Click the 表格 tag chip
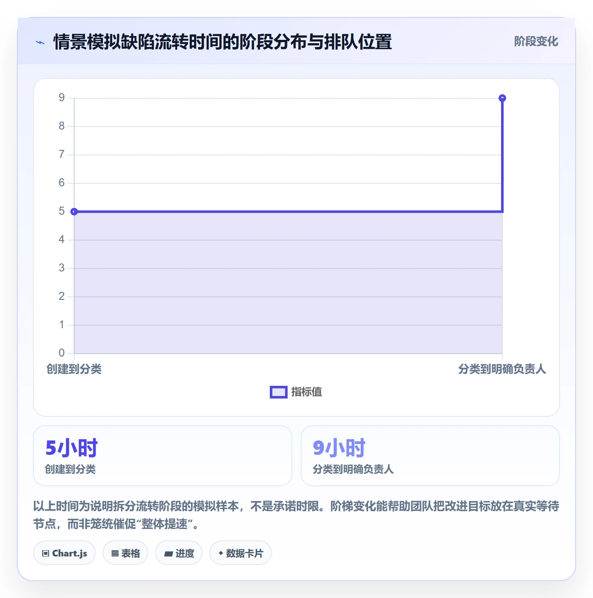593x598 pixels. (125, 553)
